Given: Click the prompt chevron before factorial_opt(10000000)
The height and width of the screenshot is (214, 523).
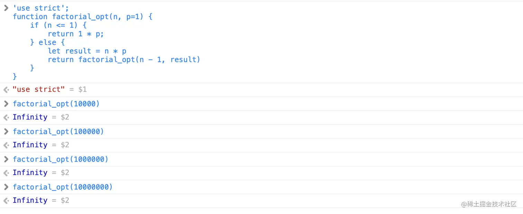Looking at the screenshot, I should click(x=6, y=187).
